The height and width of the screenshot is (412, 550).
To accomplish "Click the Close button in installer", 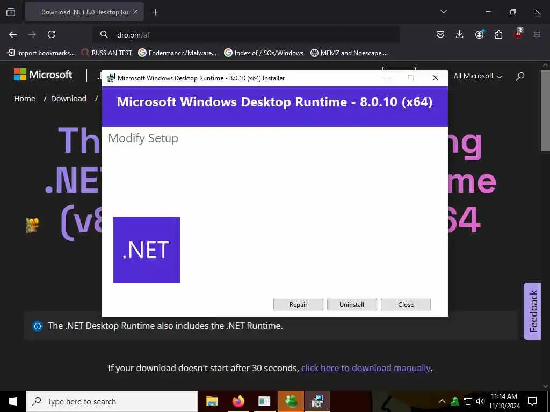I will tap(406, 305).
